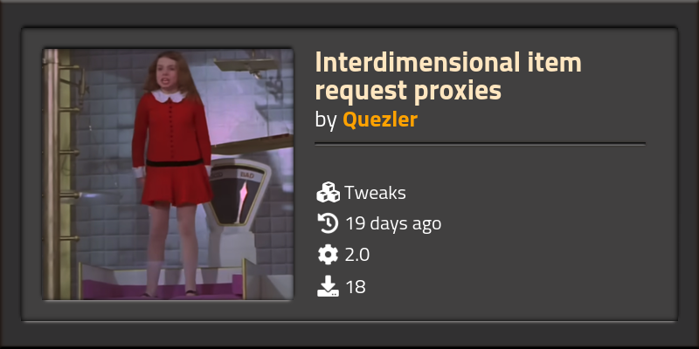Select the "Tweaks" category label
Viewport: 699px width, 349px height.
click(376, 193)
